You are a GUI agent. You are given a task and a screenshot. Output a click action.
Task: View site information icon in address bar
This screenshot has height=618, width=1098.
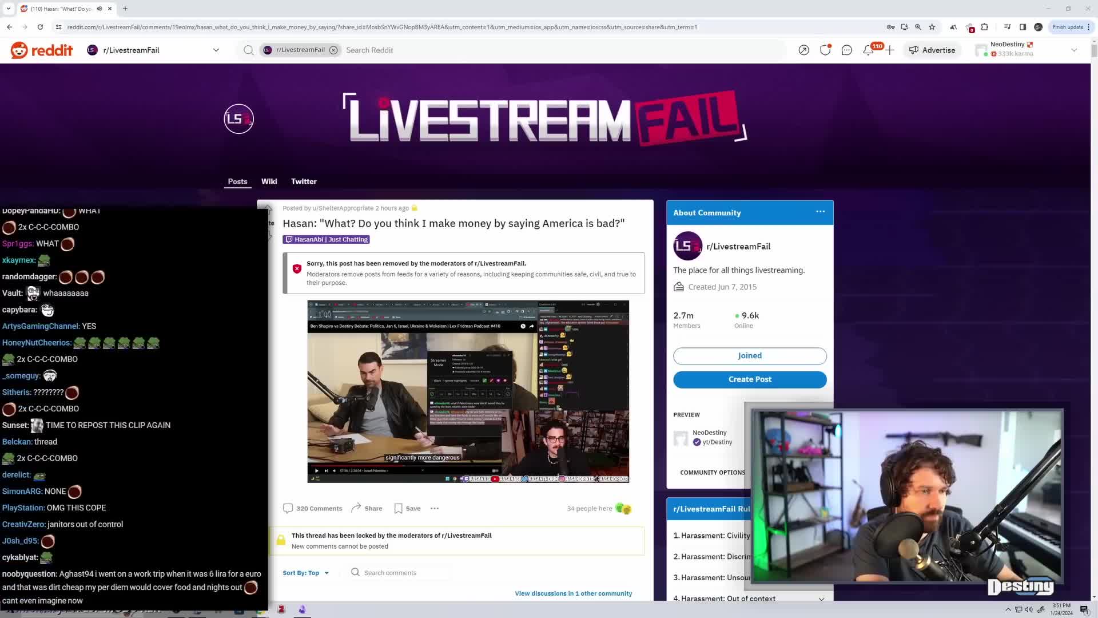point(58,27)
